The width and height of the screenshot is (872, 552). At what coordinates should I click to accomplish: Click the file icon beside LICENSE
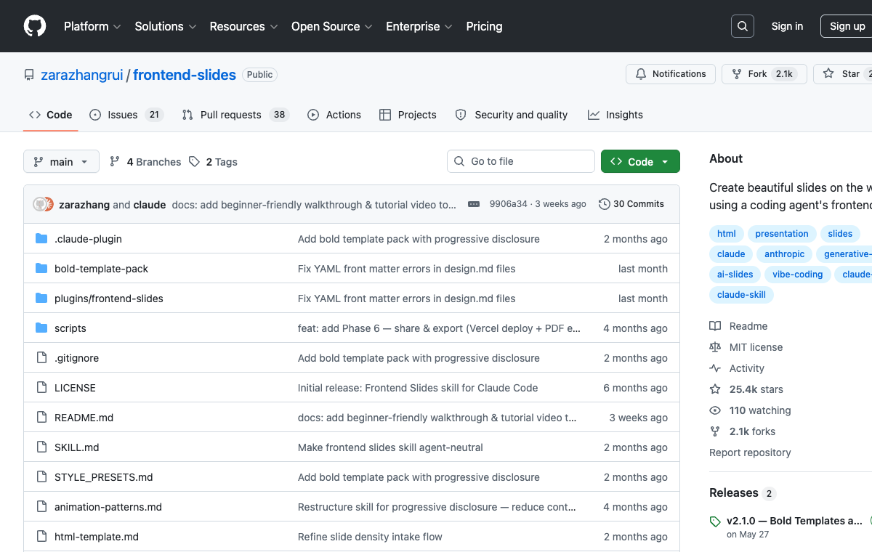(x=41, y=388)
